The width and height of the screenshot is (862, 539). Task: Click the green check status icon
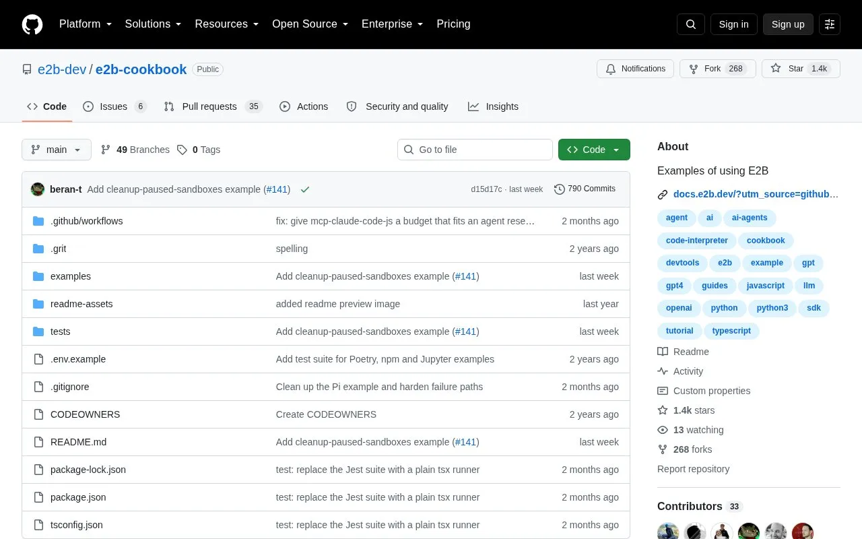(x=305, y=189)
